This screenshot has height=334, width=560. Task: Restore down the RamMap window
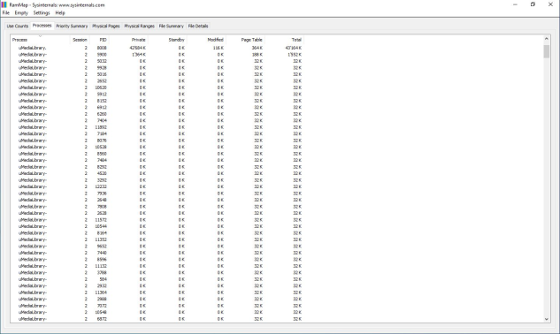[533, 4]
